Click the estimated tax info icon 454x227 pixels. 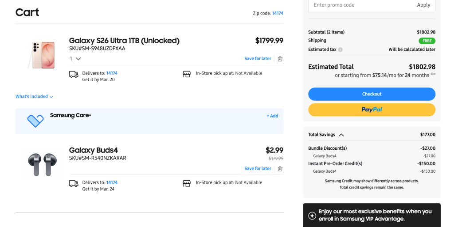[340, 49]
